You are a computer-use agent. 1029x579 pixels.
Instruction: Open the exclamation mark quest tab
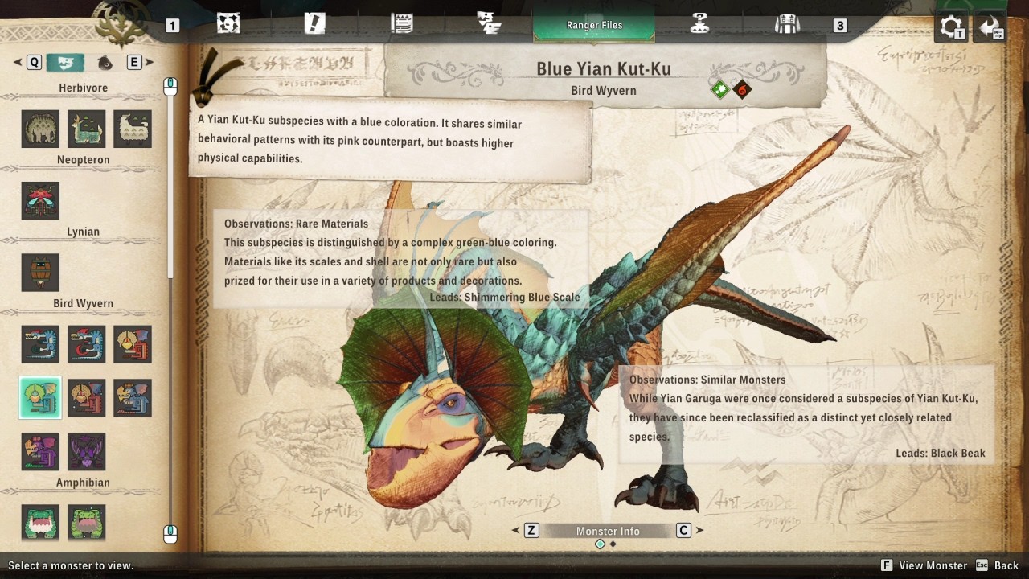315,24
